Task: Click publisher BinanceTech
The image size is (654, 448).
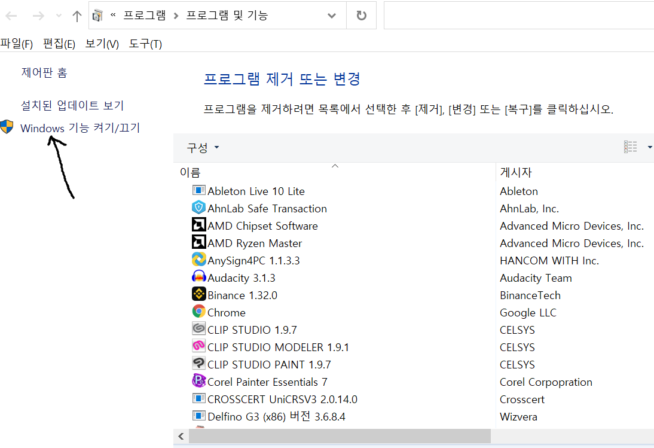Action: [530, 295]
